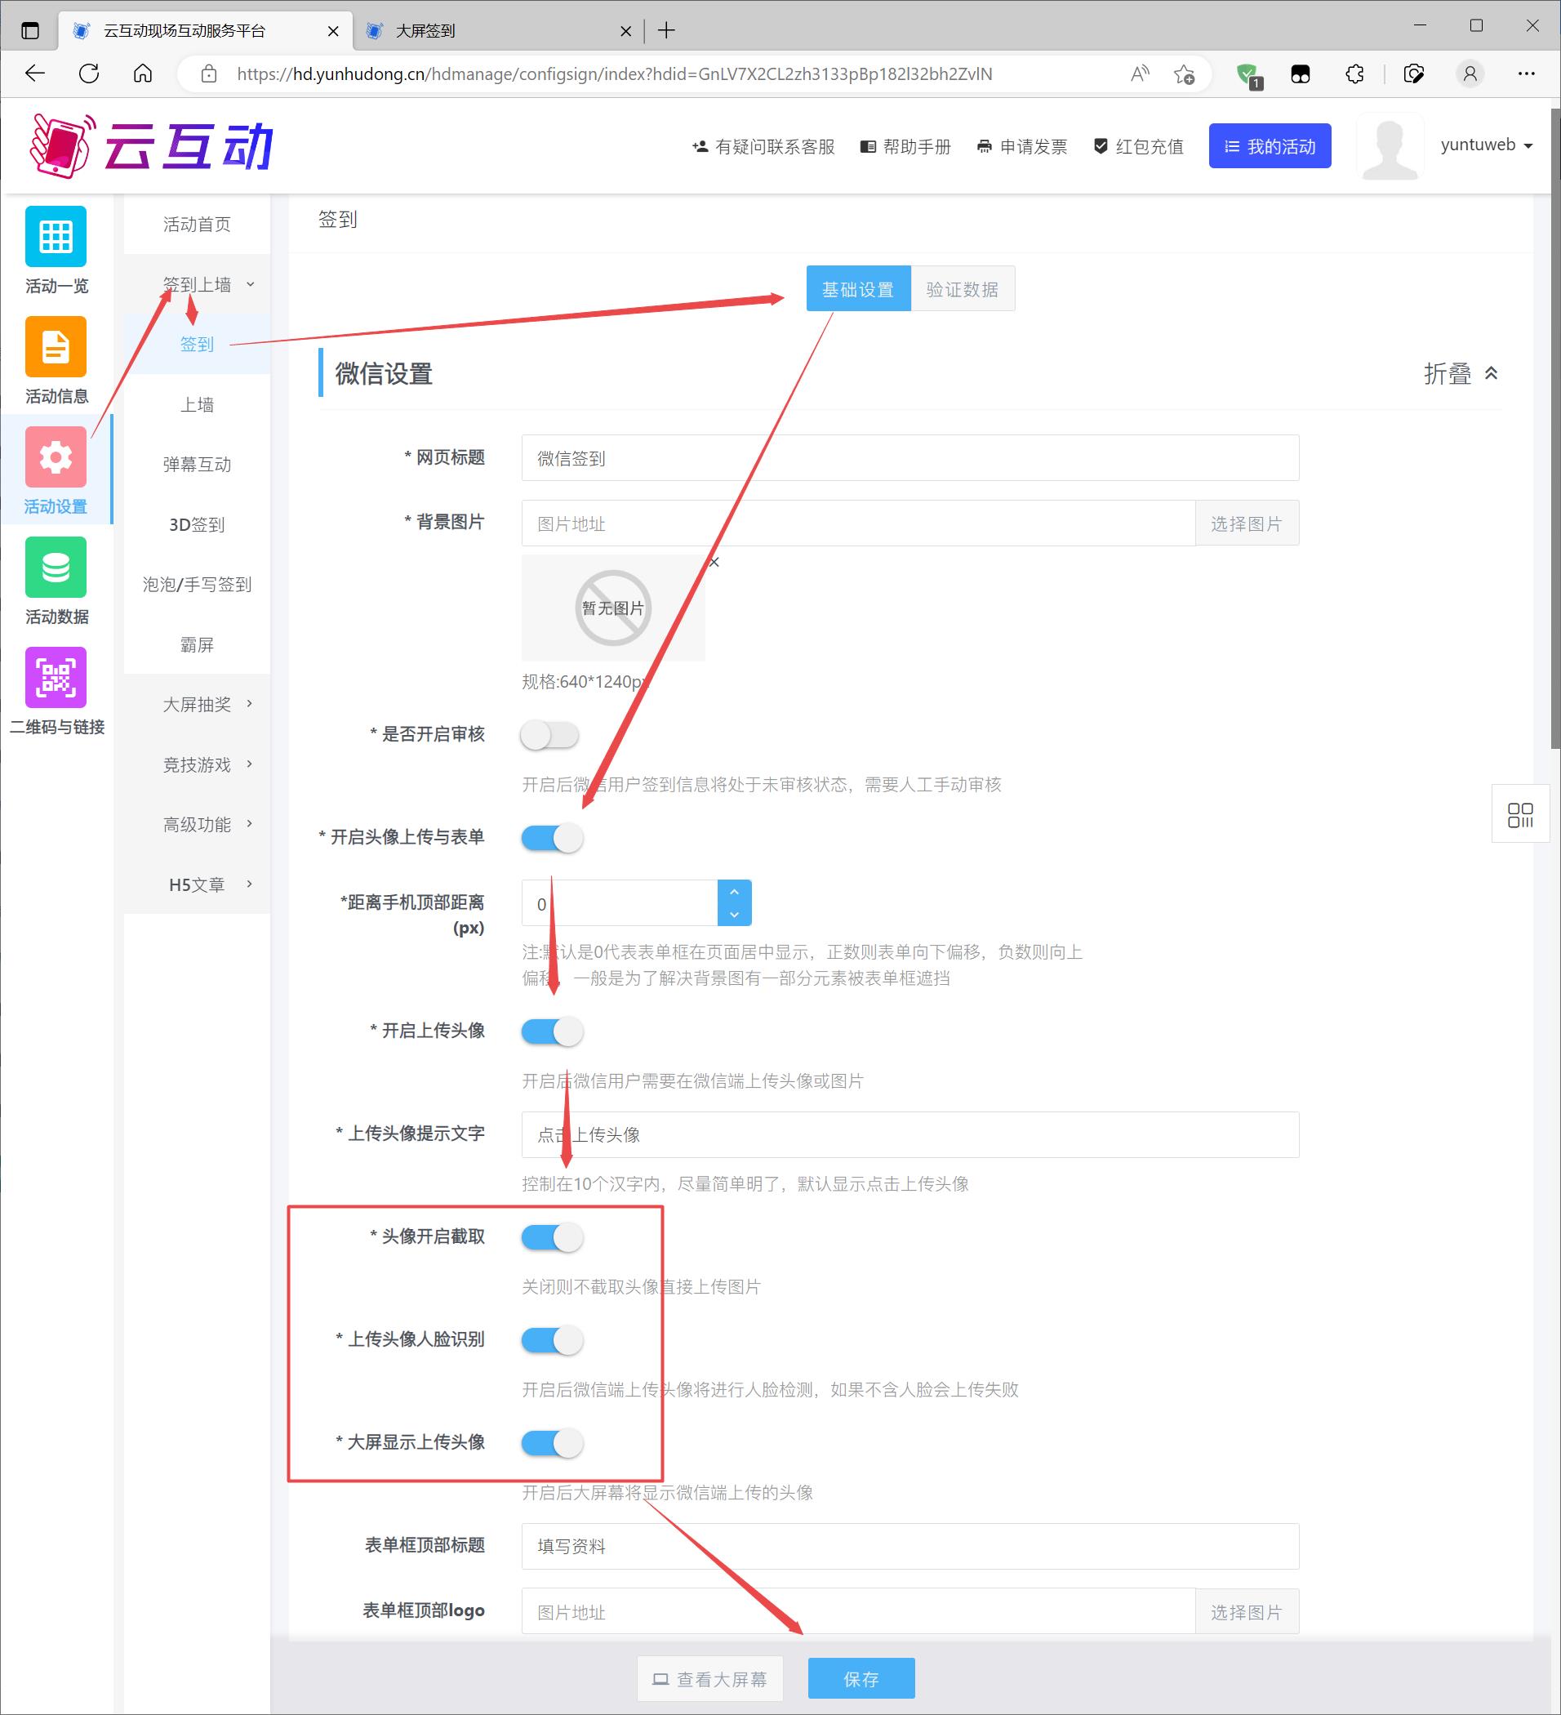Select 3D签到 in the side menu
Image resolution: width=1561 pixels, height=1715 pixels.
click(197, 525)
